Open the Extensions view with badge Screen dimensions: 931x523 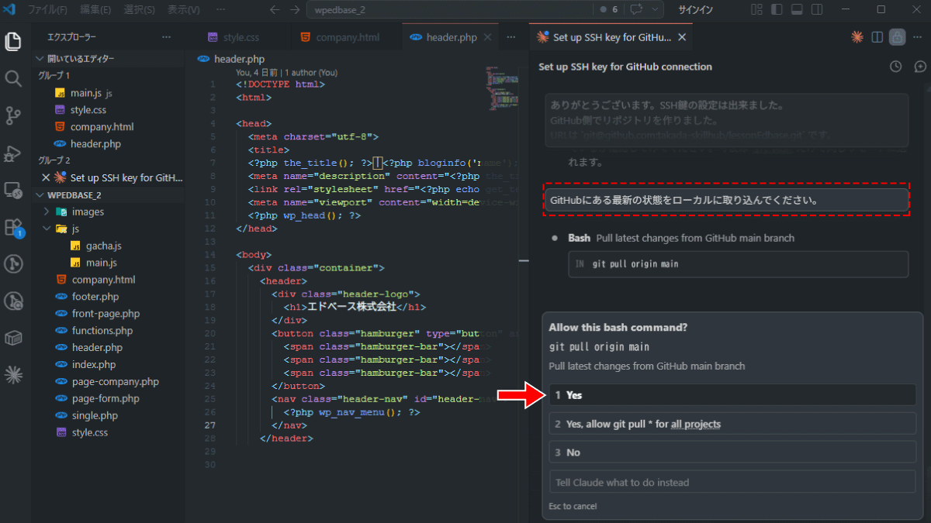pos(13,227)
